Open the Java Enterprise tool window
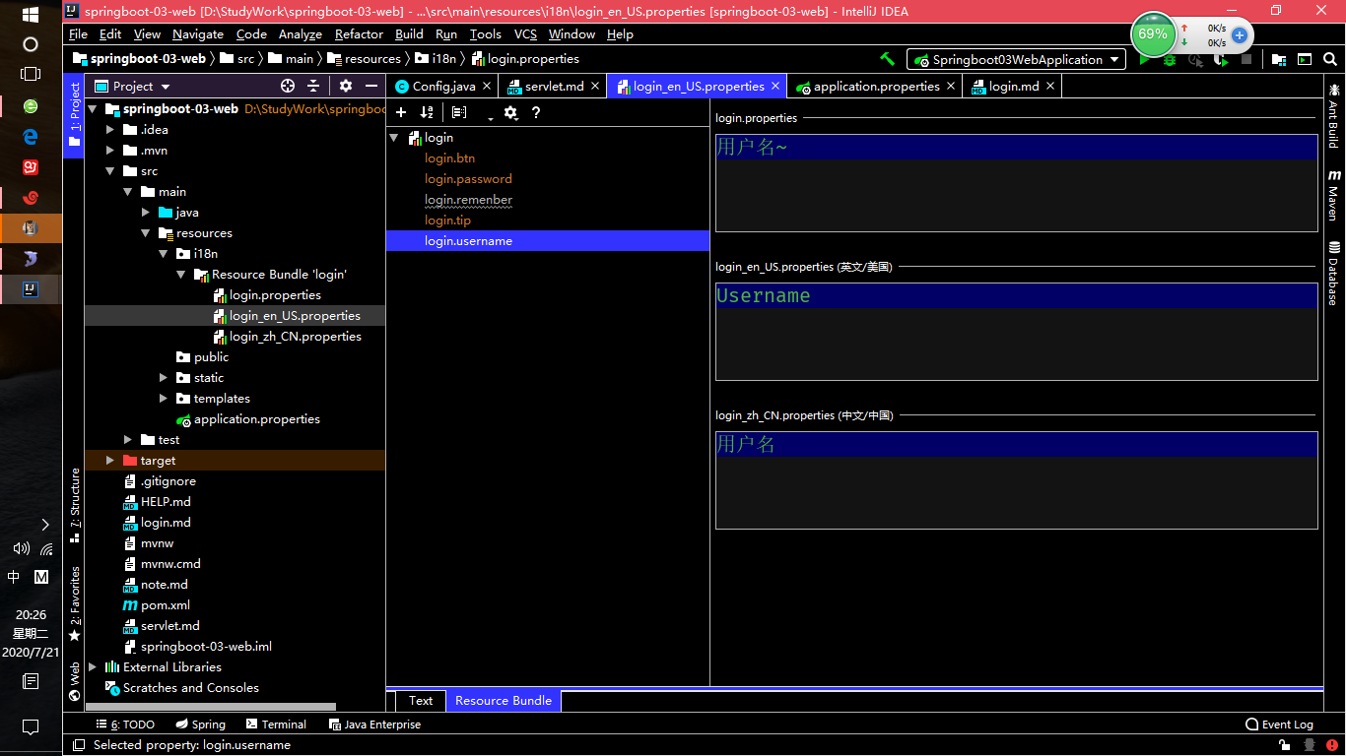The image size is (1346, 756). click(373, 724)
